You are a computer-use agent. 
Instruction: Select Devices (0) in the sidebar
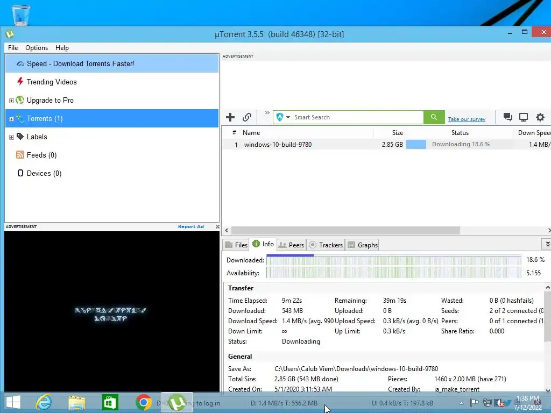tap(44, 173)
